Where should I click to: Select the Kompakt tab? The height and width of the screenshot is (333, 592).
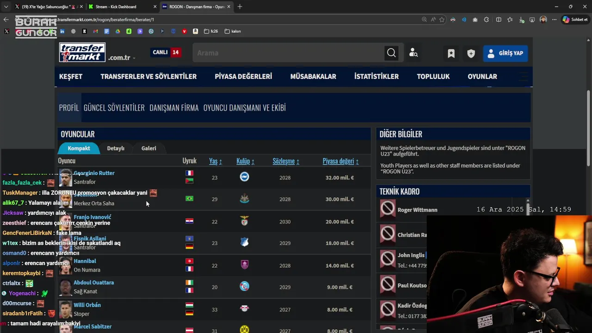click(x=79, y=148)
